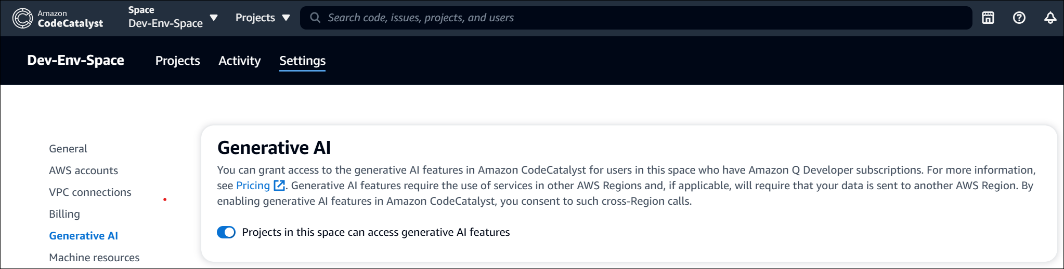The image size is (1064, 269).
Task: Open the notifications bell icon
Action: (1050, 18)
